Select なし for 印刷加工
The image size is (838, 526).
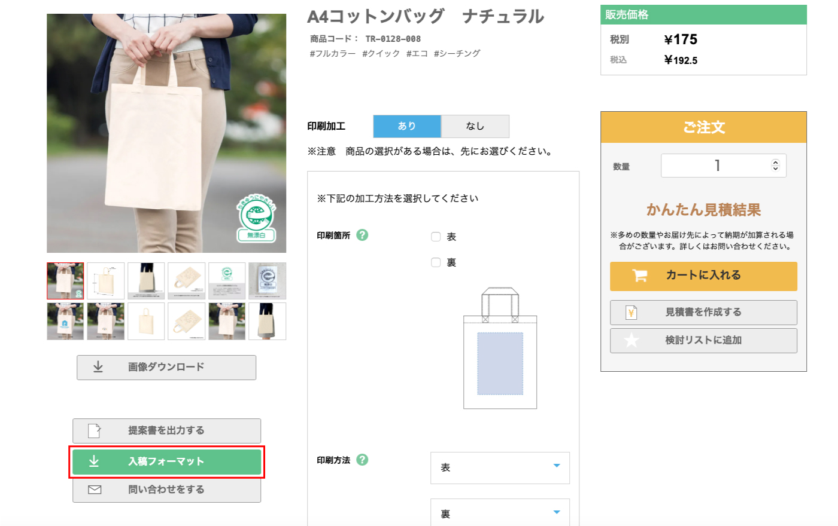(475, 126)
